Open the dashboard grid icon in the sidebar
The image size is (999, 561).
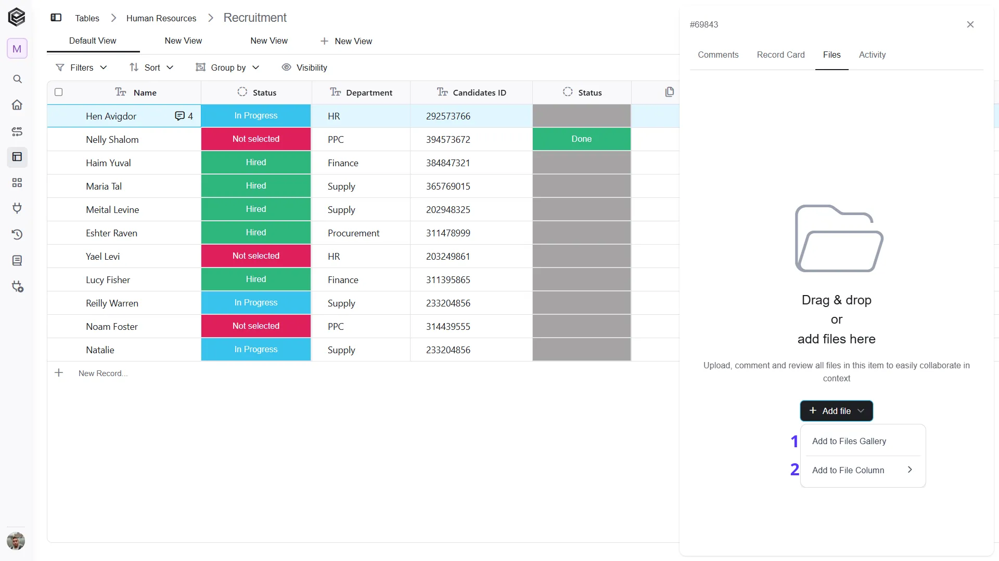[17, 183]
